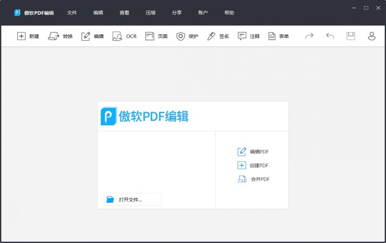Select the 签名 (Sign) pen tool
The width and height of the screenshot is (386, 243).
click(218, 36)
